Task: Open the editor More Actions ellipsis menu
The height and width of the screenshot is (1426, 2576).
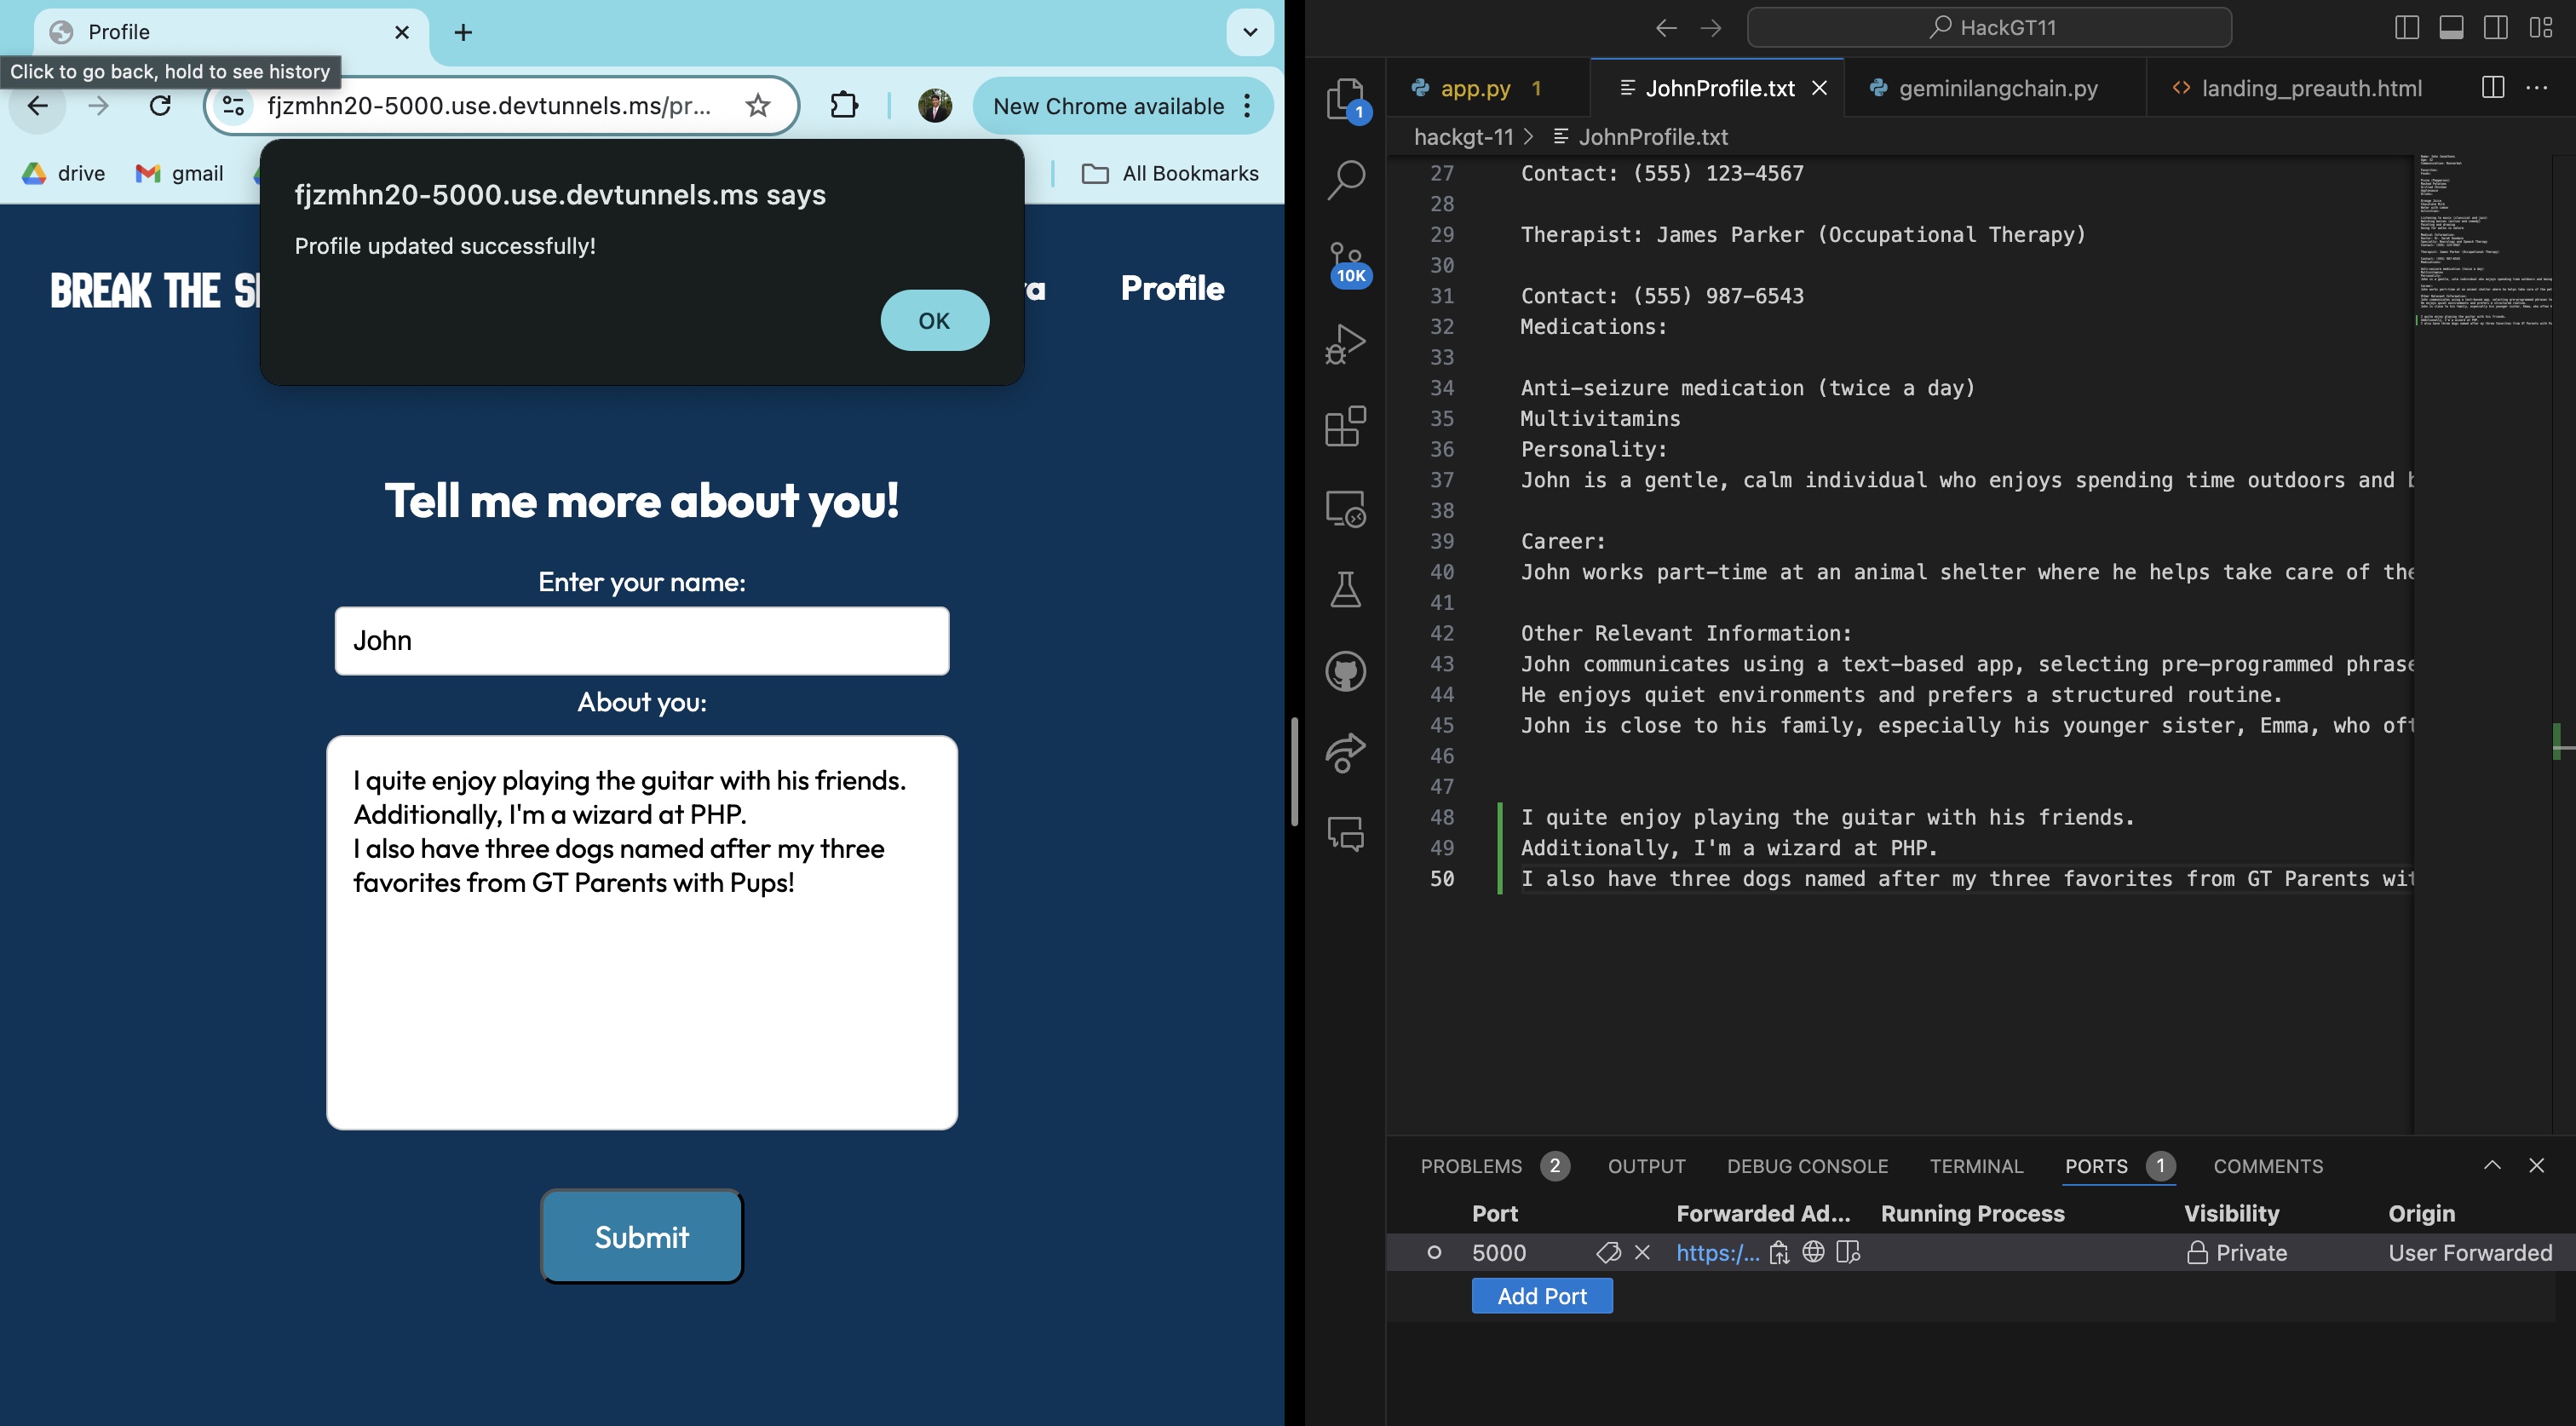Action: 2537,88
